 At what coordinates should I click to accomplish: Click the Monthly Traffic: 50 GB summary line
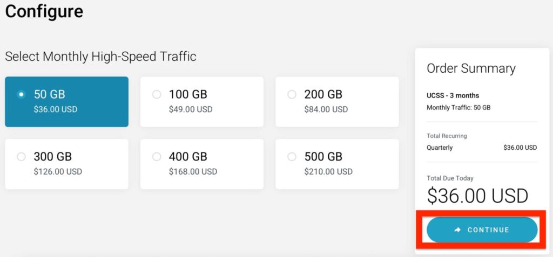[458, 108]
